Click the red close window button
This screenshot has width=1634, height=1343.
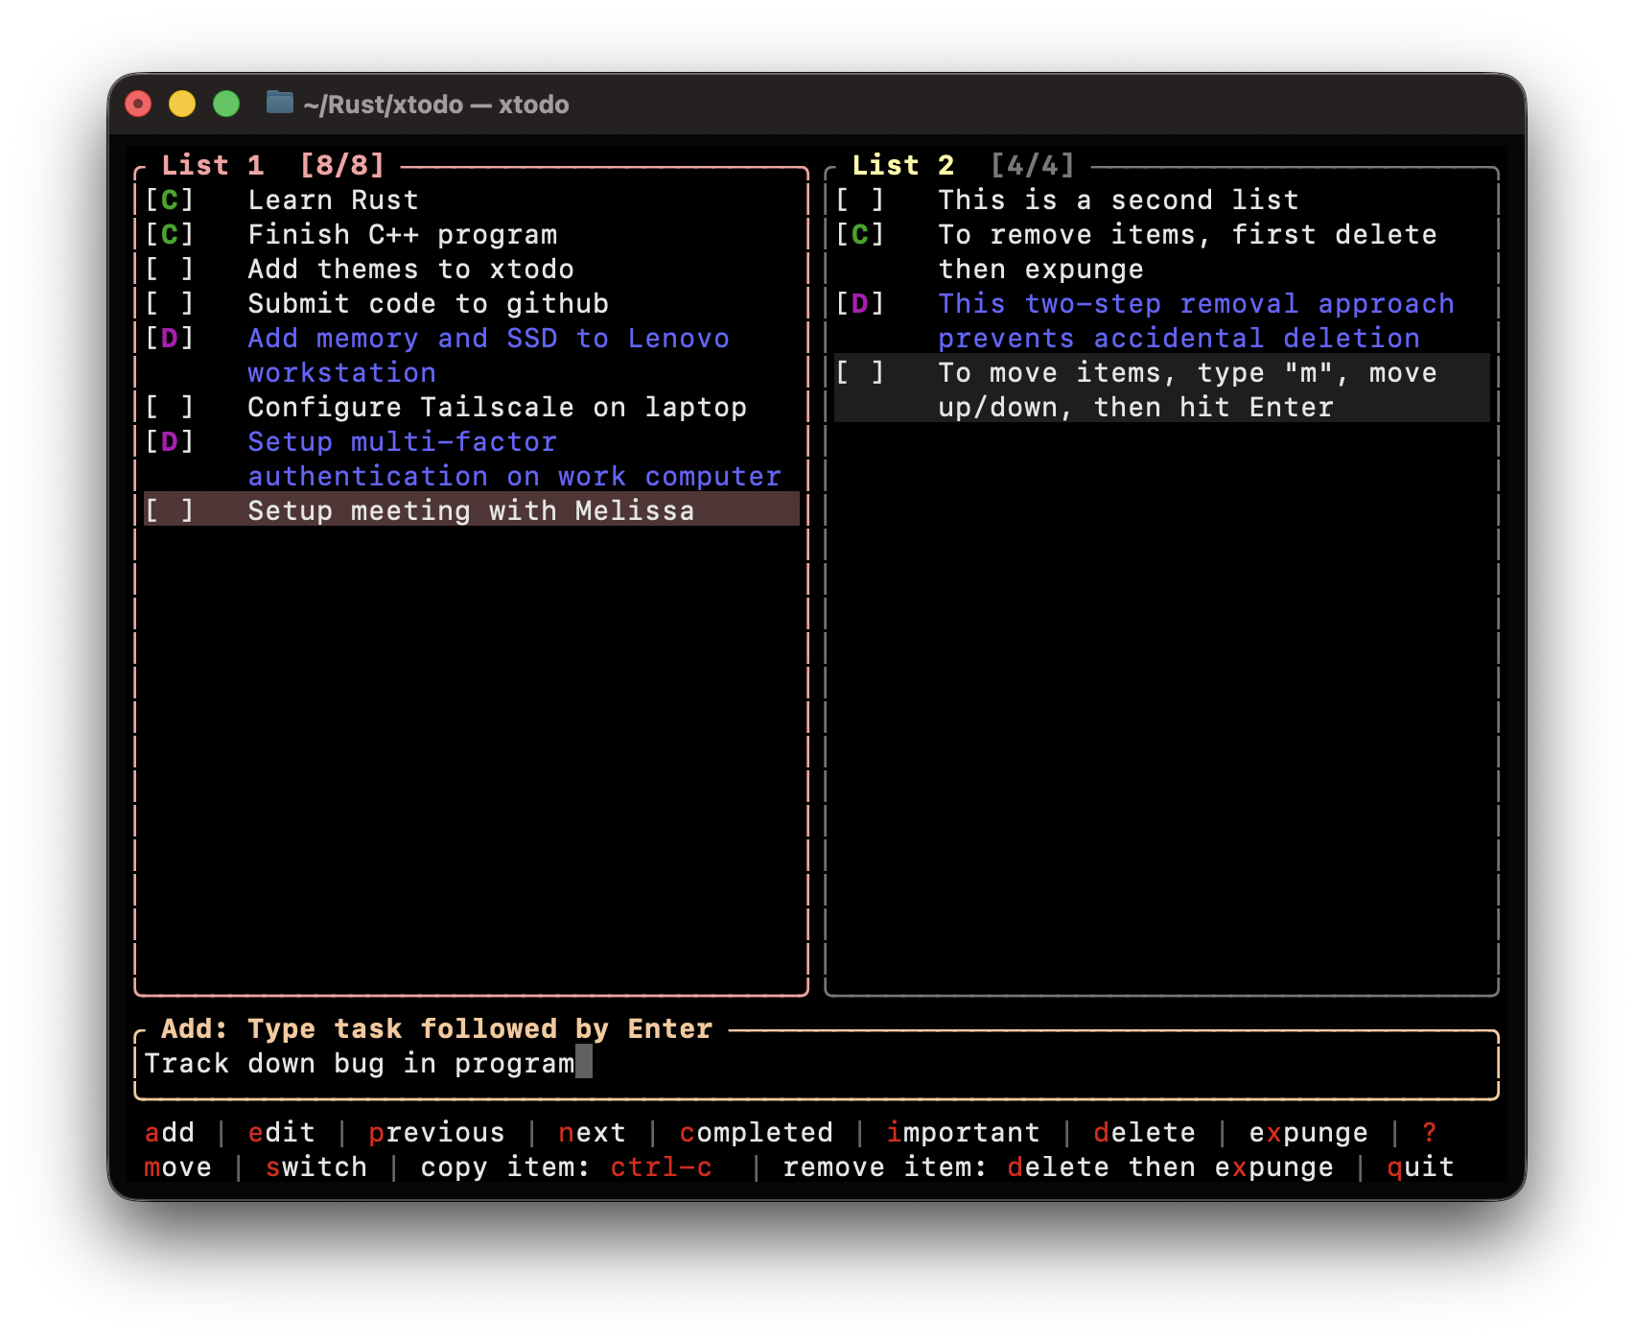point(139,104)
